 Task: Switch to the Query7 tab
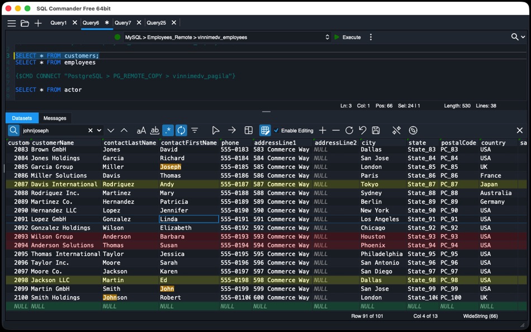pos(122,23)
